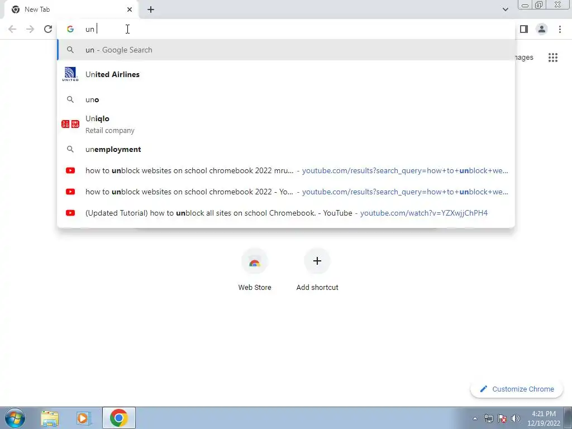Open File Explorer from taskbar

pyautogui.click(x=50, y=418)
